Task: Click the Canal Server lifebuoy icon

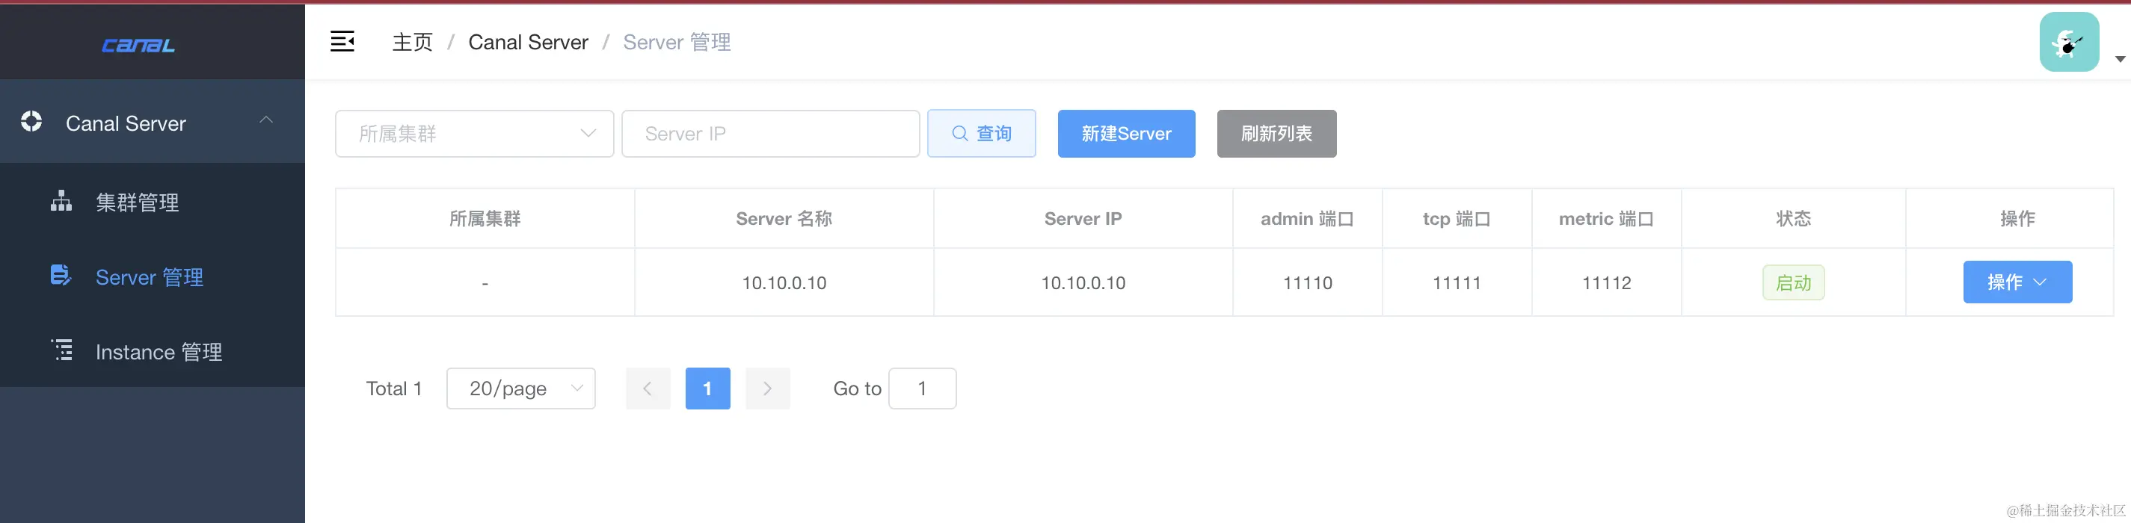Action: pos(31,122)
